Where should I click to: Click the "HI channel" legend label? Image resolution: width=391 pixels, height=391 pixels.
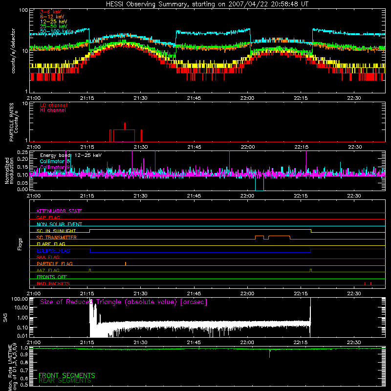[53, 110]
